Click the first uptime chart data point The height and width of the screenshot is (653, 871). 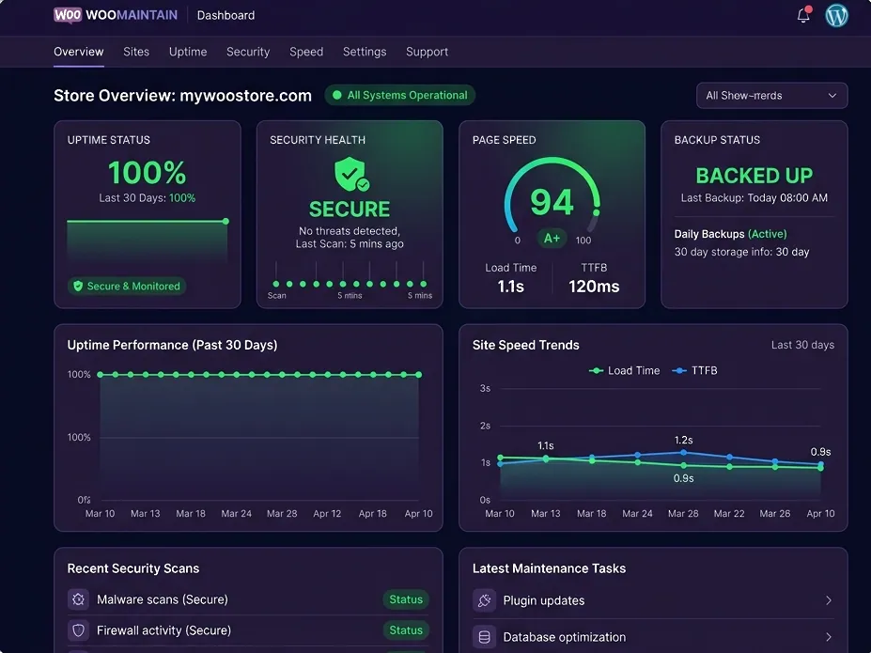[x=100, y=375]
